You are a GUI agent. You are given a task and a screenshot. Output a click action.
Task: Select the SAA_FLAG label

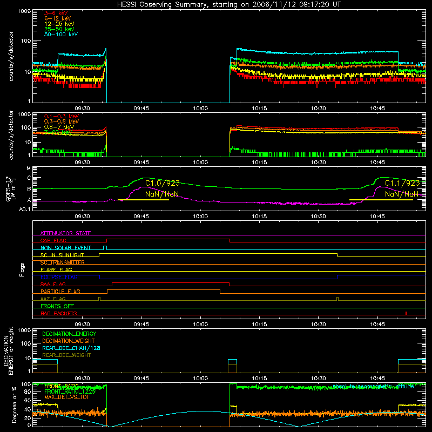click(x=53, y=284)
